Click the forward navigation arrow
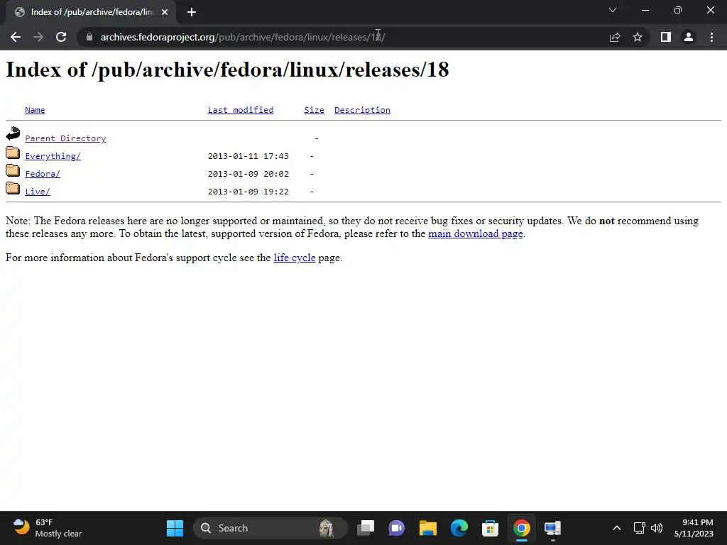The width and height of the screenshot is (727, 545). (x=38, y=37)
